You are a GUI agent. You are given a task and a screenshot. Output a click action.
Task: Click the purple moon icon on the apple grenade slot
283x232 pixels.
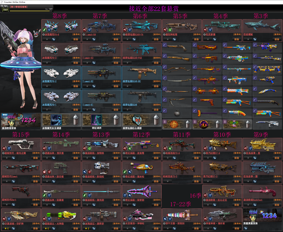coord(165,111)
